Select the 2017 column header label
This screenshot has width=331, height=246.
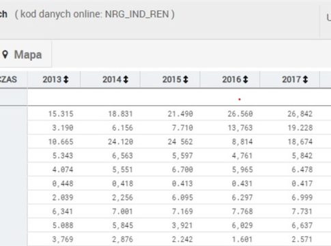[x=291, y=79]
